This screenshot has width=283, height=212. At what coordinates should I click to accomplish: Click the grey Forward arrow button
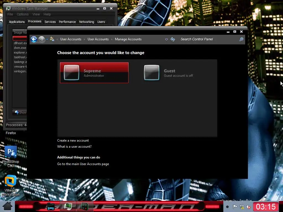click(x=42, y=39)
